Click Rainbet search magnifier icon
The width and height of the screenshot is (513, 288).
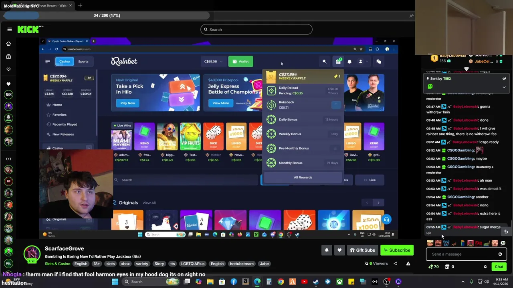(324, 62)
